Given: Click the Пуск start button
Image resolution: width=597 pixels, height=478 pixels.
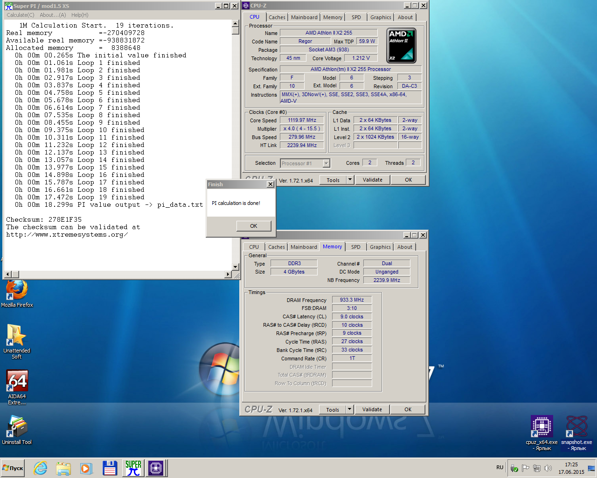Looking at the screenshot, I should tap(13, 468).
